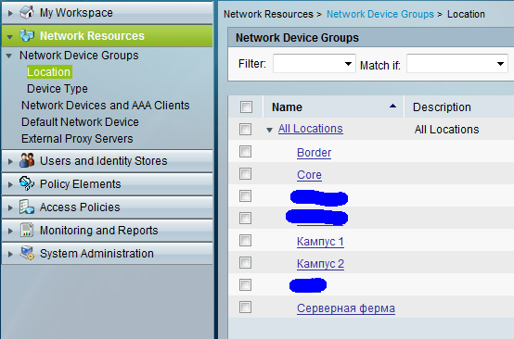Check the Кампус 1 row checkbox
The height and width of the screenshot is (339, 514).
coord(245,241)
